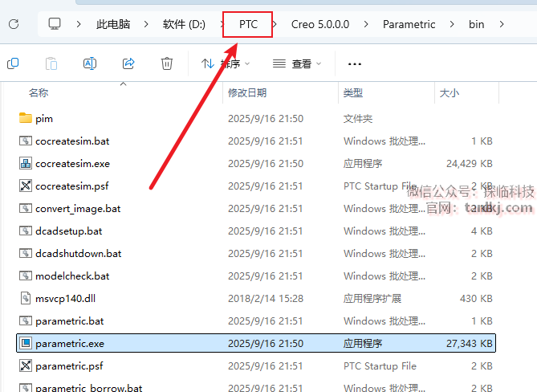Go to Parametric in breadcrumb

pyautogui.click(x=409, y=24)
